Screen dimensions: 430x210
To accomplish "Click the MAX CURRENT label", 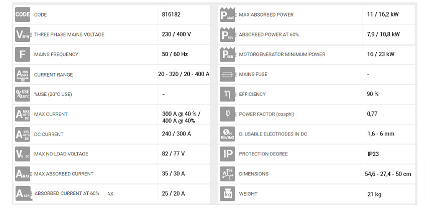I will 51,114.
